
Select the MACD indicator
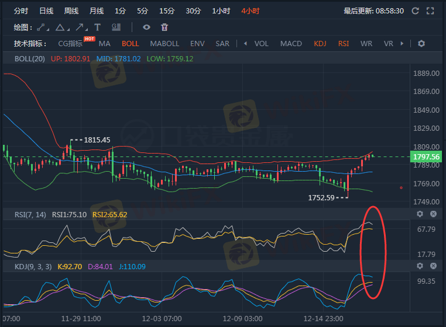[x=291, y=44]
